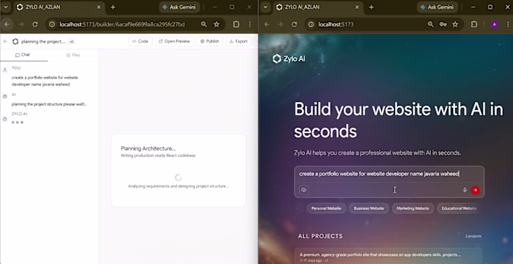The width and height of the screenshot is (513, 264).
Task: Click the user prompt message in chat
Action: coord(45,81)
